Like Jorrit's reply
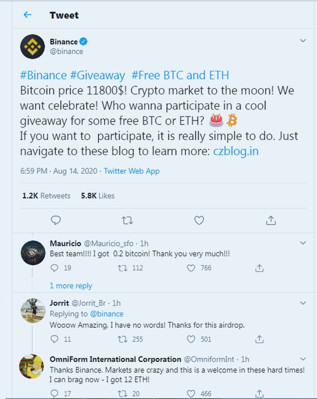Screen dimensions: 317x399 [x=191, y=339]
